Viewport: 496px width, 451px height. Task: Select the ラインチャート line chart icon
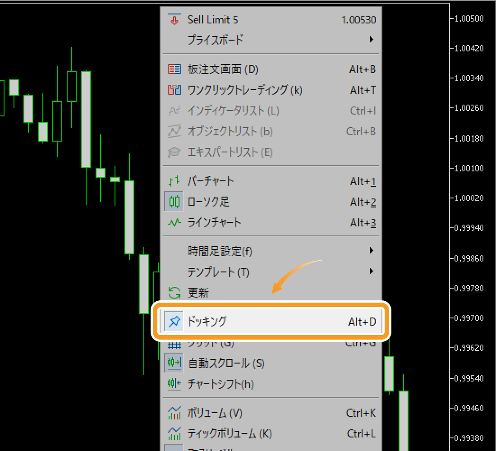174,222
